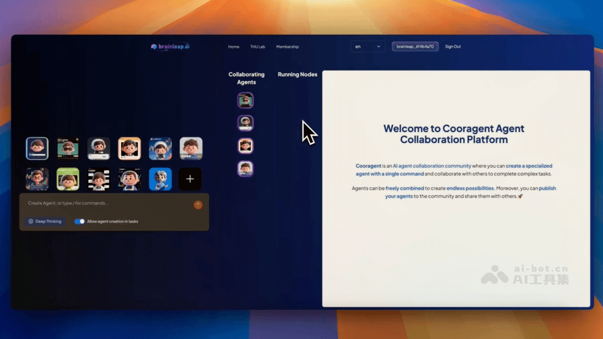Screen dimensions: 603x339
Task: Toggle 'Allow agent creation in tasks' switch
Action: point(80,221)
